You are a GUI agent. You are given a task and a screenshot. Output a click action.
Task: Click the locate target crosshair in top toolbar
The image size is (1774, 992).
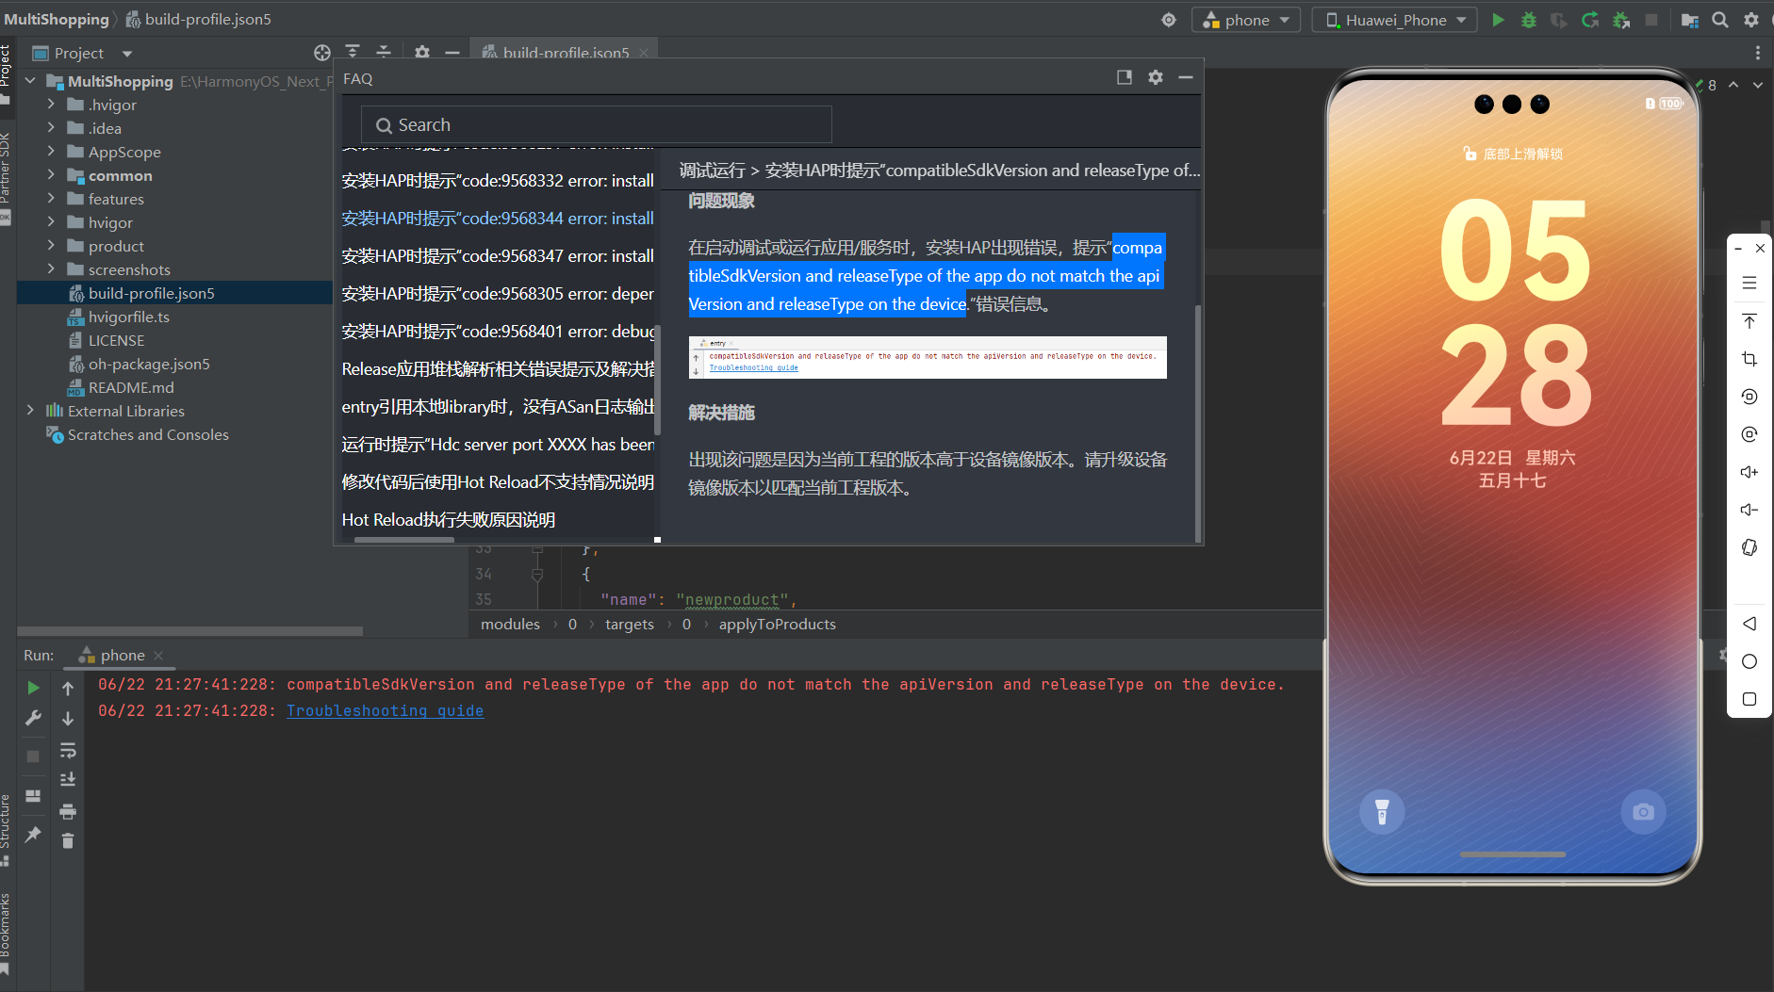point(1169,20)
